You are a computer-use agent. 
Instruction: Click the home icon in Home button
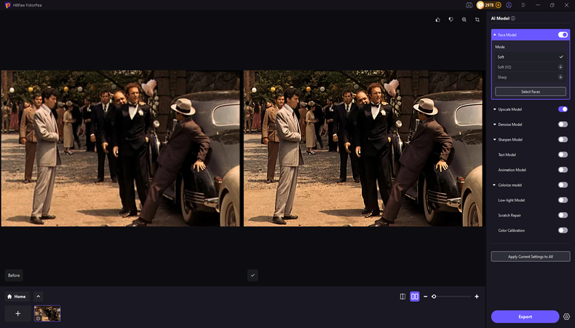[9, 297]
